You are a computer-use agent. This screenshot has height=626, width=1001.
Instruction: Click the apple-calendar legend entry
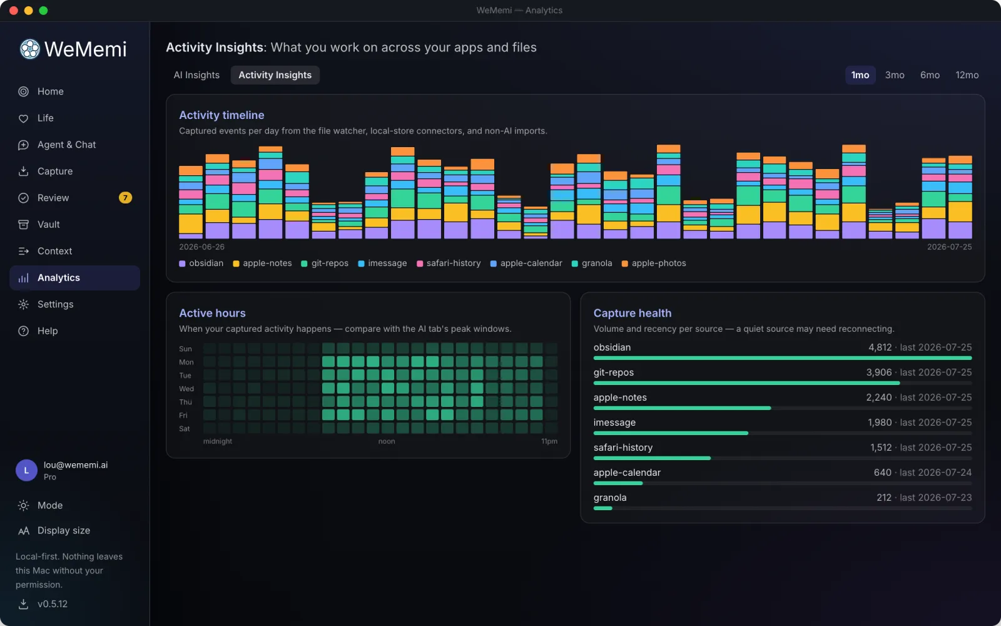(526, 264)
